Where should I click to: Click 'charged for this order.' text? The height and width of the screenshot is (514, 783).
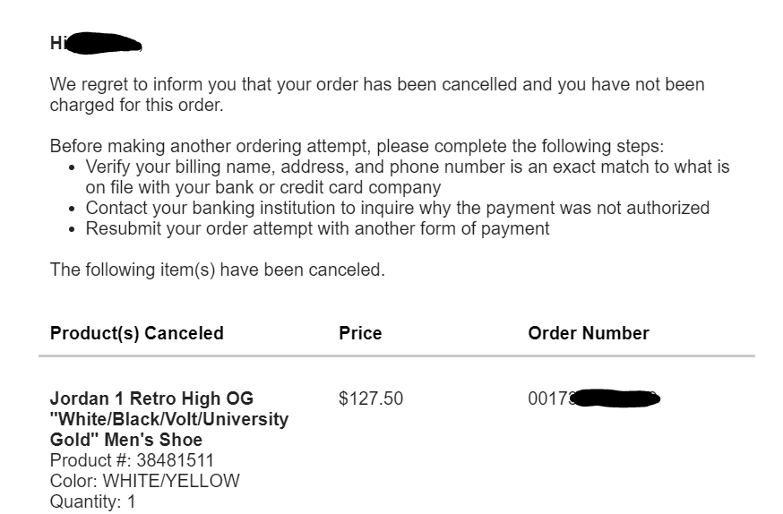(136, 105)
